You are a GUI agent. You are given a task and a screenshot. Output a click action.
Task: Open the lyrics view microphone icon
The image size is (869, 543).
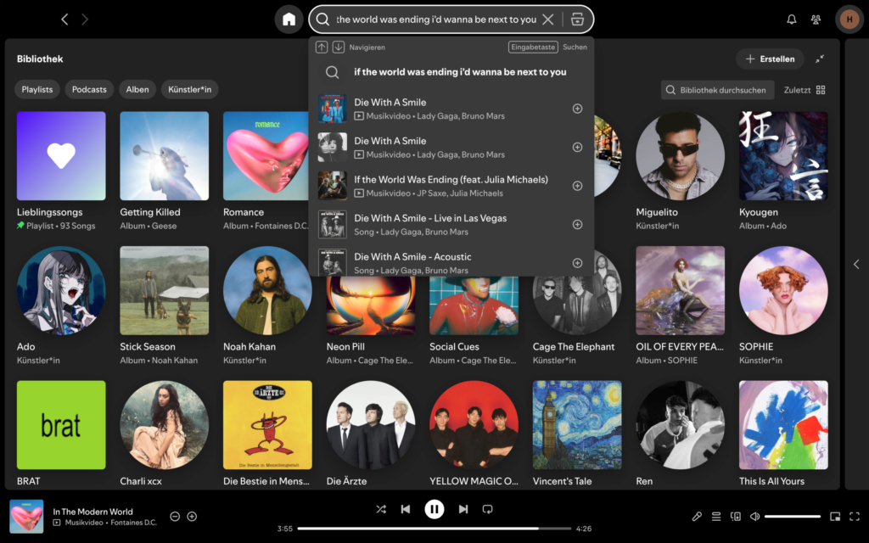point(698,516)
